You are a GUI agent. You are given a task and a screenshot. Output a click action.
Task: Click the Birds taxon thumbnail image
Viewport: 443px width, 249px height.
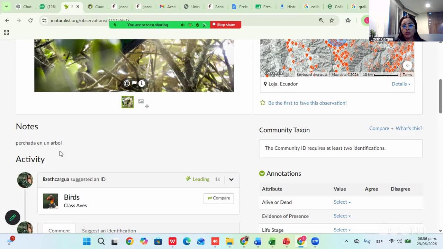[x=51, y=201]
